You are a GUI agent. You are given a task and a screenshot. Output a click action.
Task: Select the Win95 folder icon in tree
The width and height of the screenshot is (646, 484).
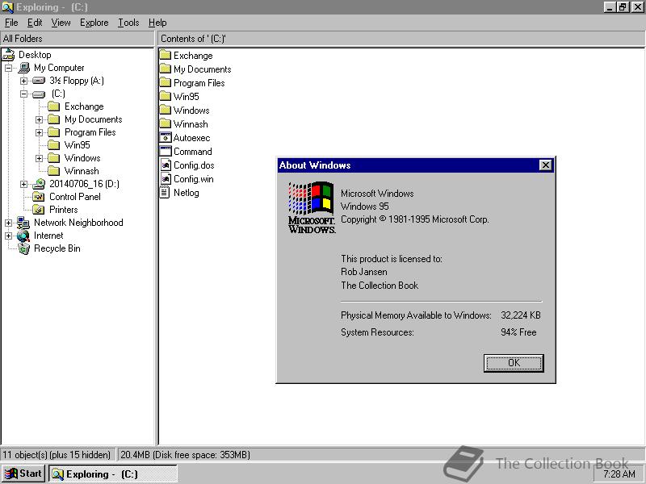pos(53,145)
